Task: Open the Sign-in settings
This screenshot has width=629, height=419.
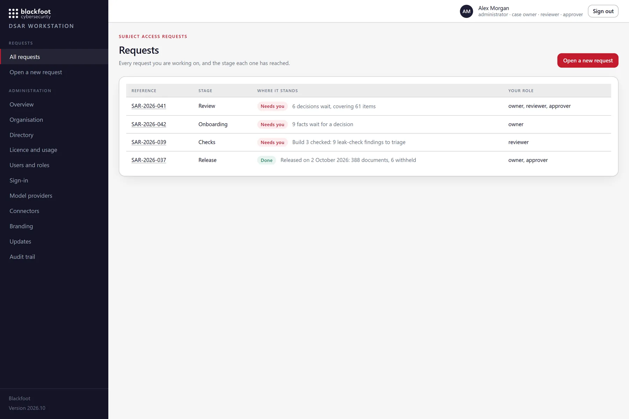Action: pyautogui.click(x=54, y=181)
